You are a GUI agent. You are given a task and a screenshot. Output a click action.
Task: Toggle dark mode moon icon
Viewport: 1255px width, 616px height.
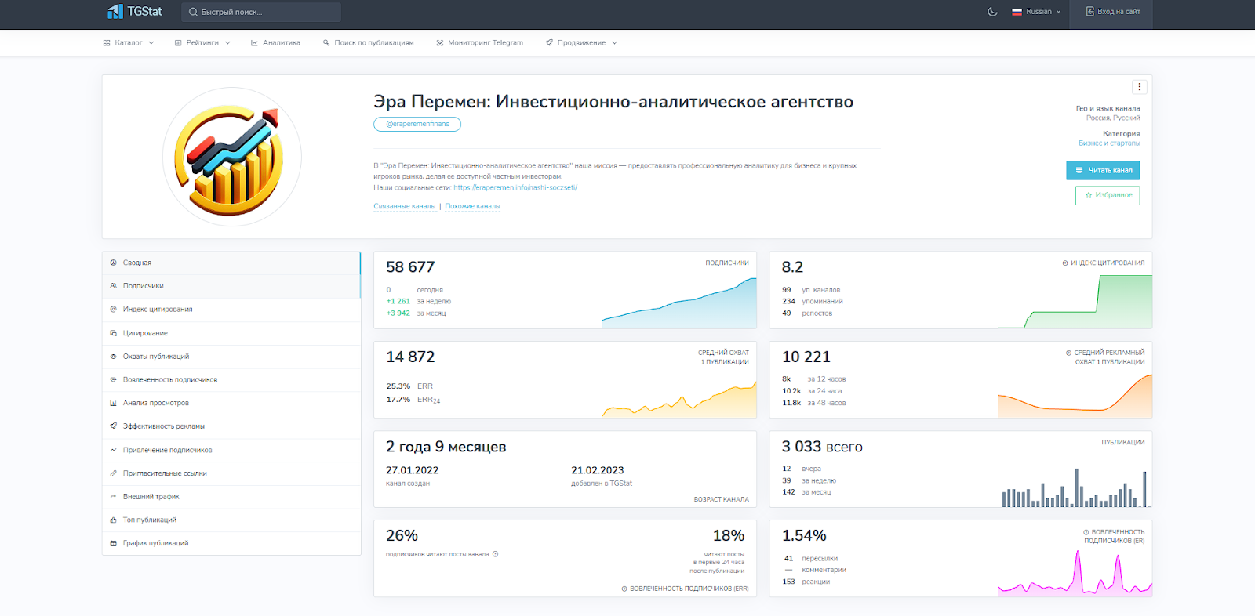coord(992,12)
